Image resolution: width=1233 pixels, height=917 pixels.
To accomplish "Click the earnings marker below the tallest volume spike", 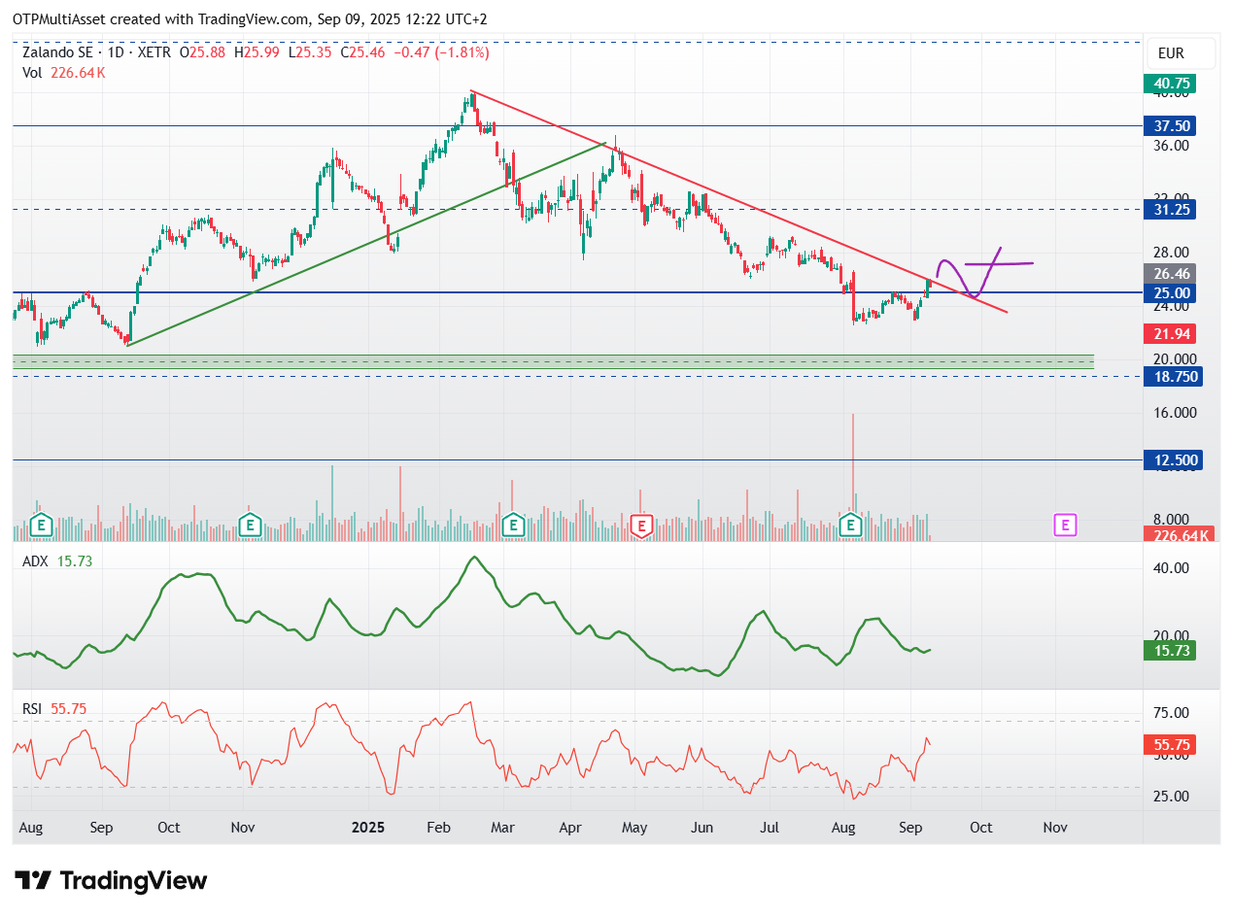I will click(852, 526).
